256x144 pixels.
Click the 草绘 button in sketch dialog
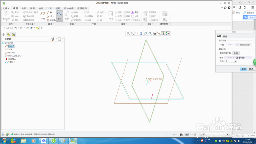tap(244, 69)
